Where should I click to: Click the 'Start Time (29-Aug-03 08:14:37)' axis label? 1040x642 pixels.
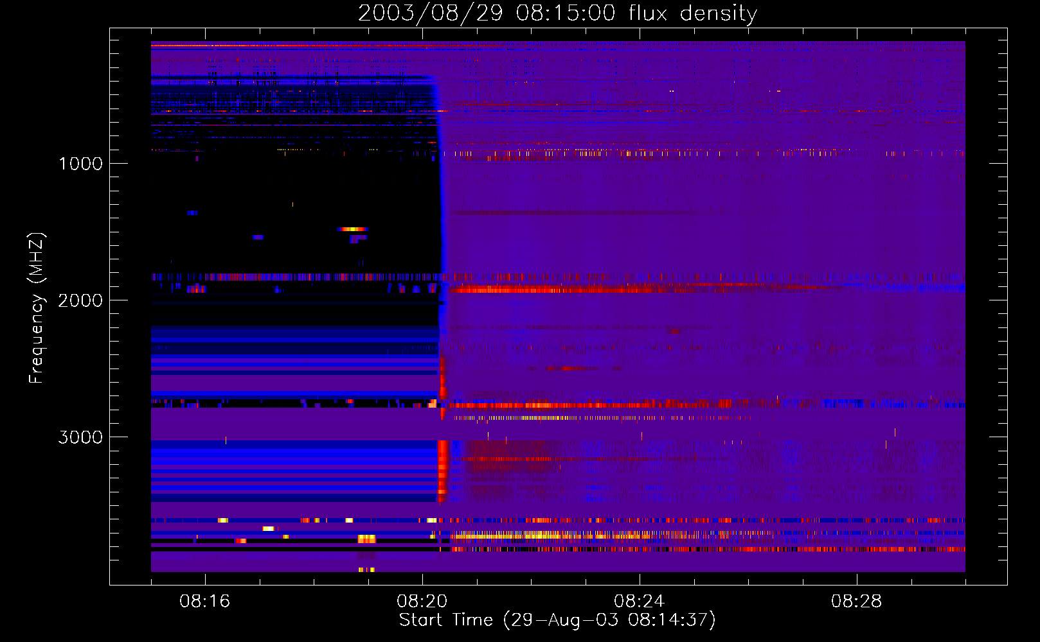(x=557, y=620)
